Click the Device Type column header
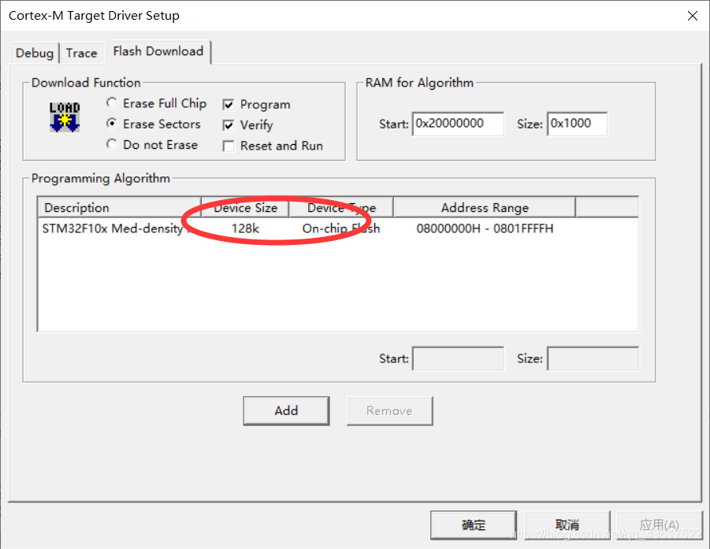This screenshot has height=549, width=710. point(341,208)
